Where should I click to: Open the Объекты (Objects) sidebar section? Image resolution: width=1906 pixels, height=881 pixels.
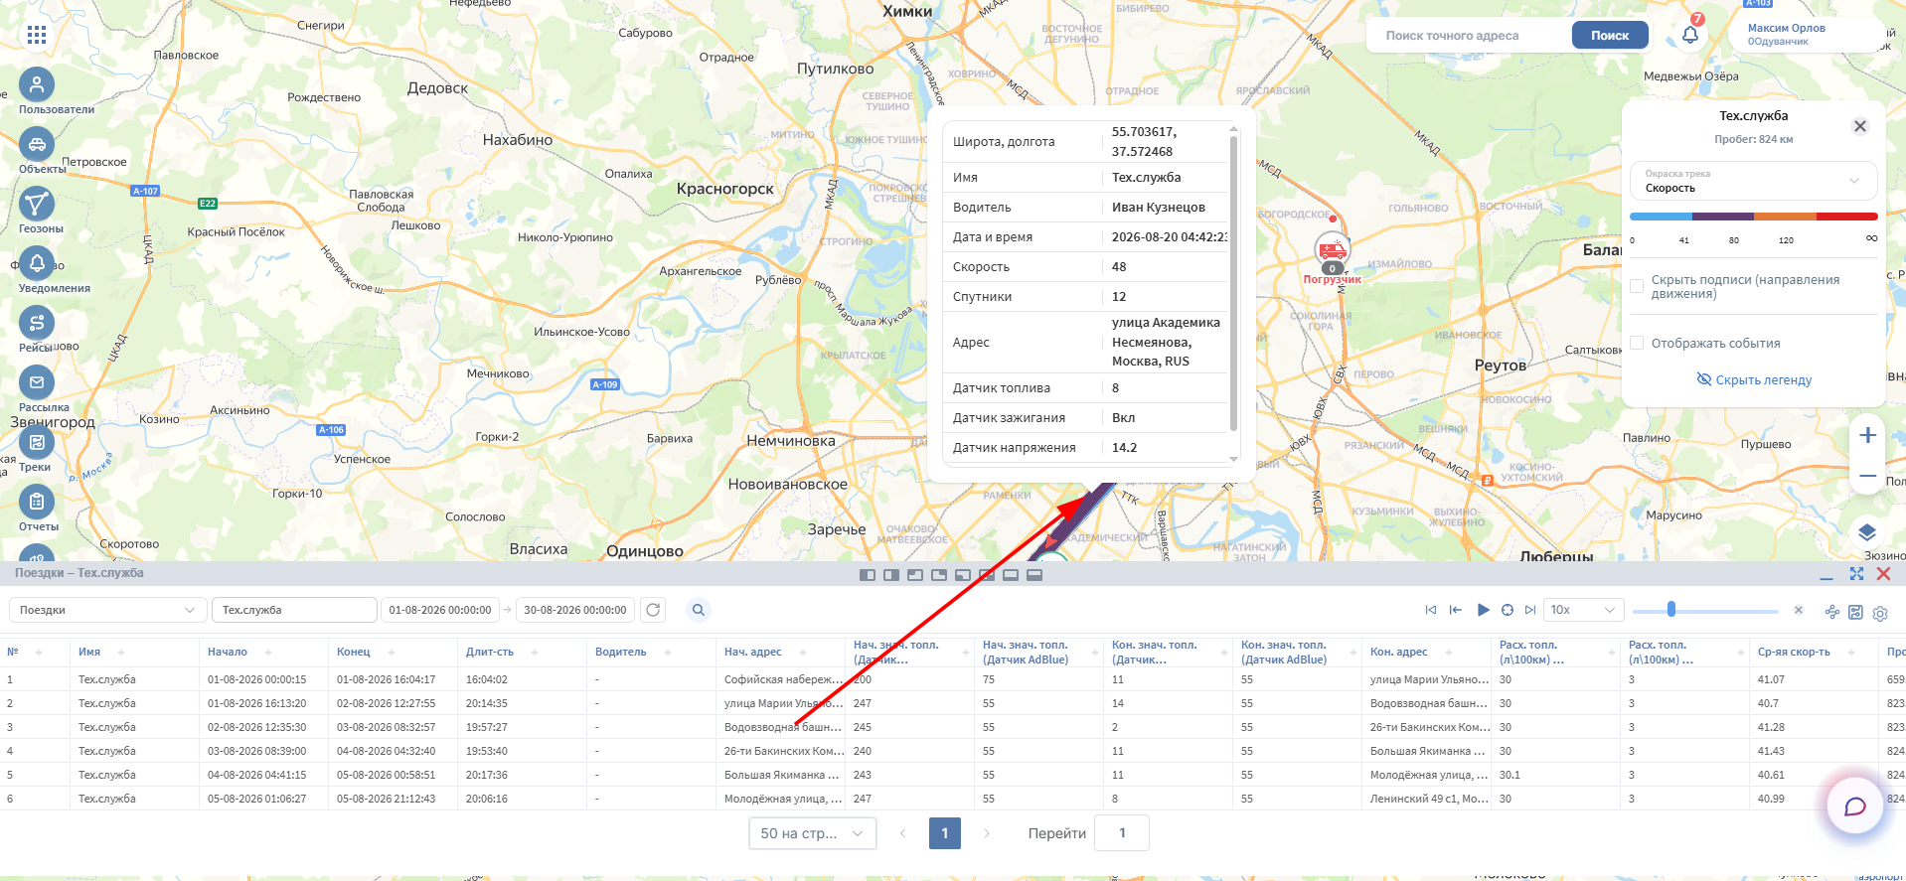[x=37, y=145]
